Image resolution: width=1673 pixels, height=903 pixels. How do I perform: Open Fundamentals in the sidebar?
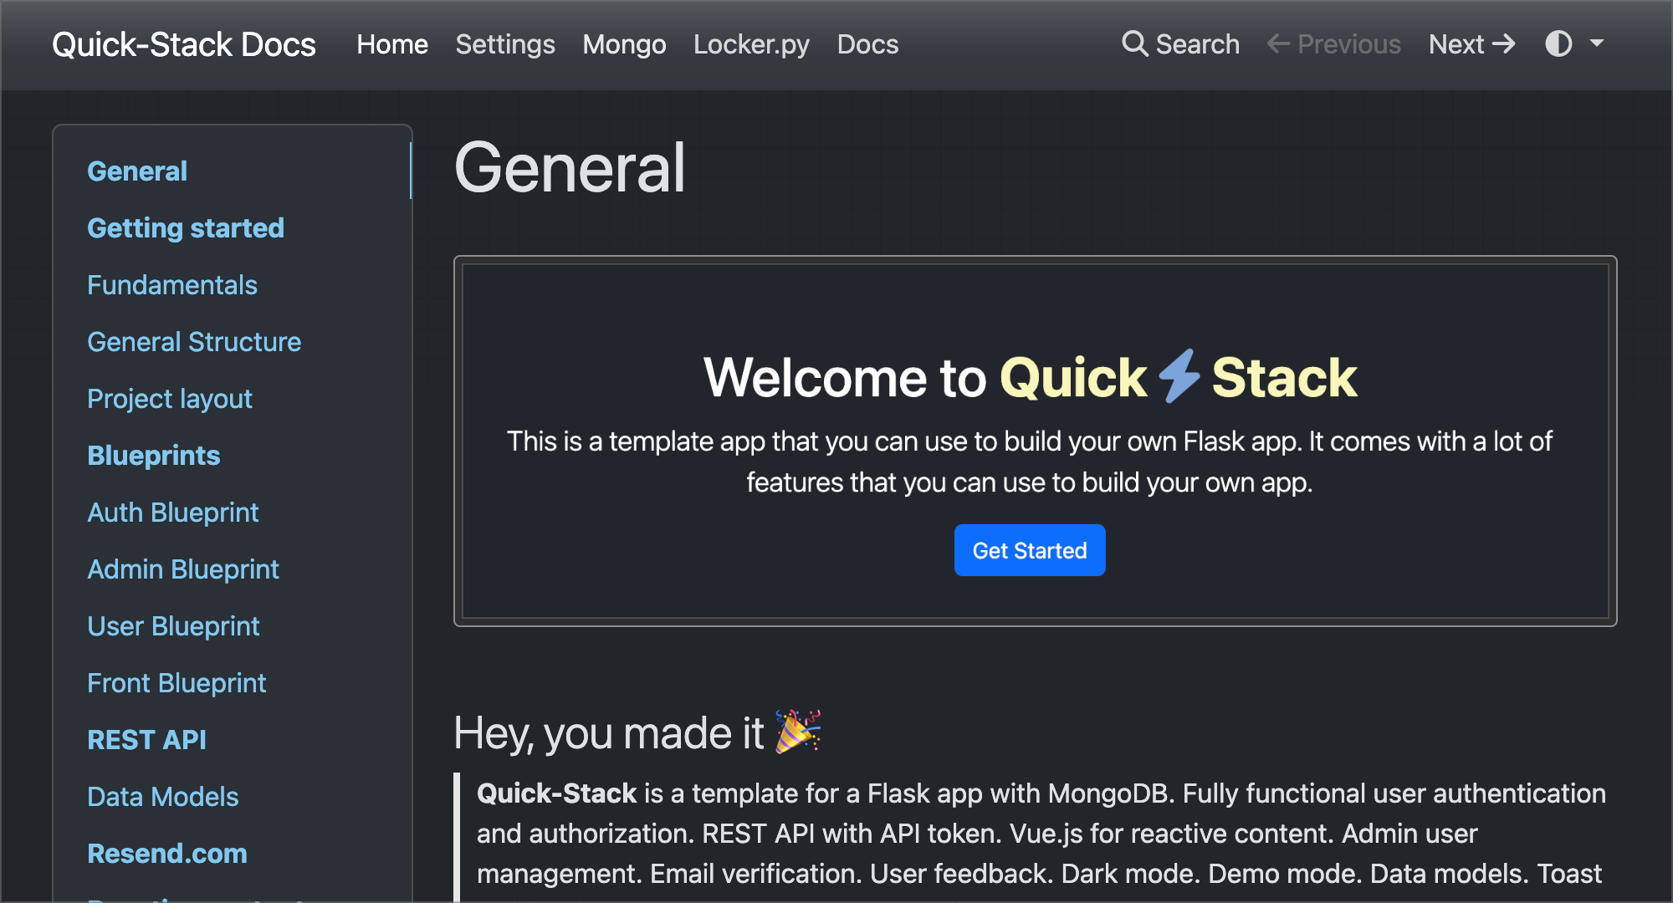click(x=172, y=285)
